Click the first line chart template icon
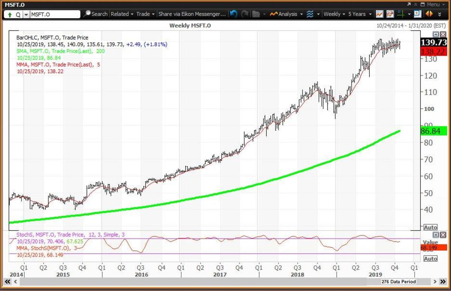Viewport: 451px width, 291px height. [x=380, y=14]
